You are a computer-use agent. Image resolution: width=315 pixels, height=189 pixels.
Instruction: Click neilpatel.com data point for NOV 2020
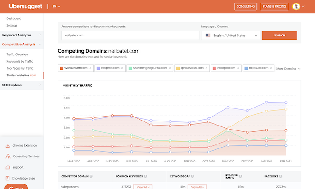click(228, 108)
